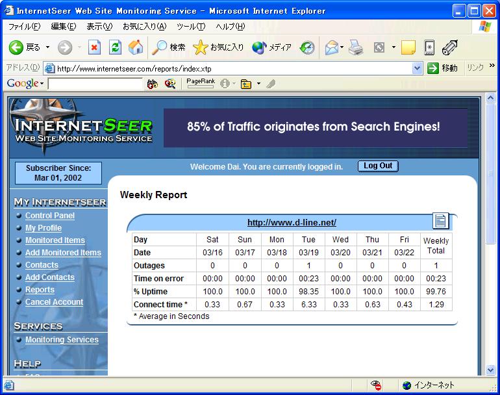This screenshot has height=395, width=500.
Task: Open the Back button history dropdown arrow
Action: pyautogui.click(x=47, y=47)
